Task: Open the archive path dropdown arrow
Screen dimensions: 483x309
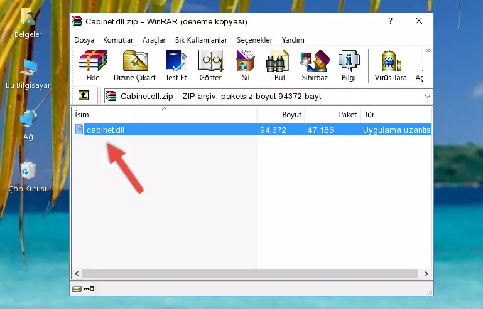Action: coord(427,97)
